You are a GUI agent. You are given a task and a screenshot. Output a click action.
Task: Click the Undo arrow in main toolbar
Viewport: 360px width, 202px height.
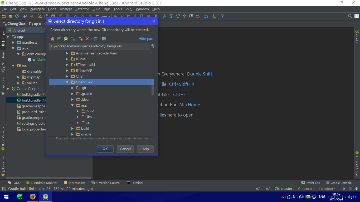[x=25, y=16]
